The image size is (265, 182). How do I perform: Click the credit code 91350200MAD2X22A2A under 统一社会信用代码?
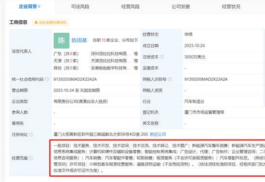pos(75,79)
